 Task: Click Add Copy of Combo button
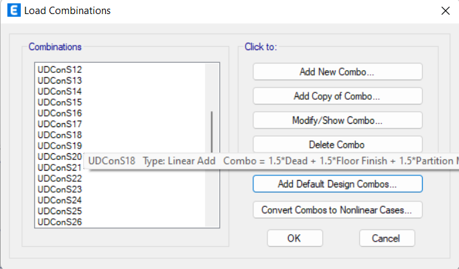click(337, 96)
